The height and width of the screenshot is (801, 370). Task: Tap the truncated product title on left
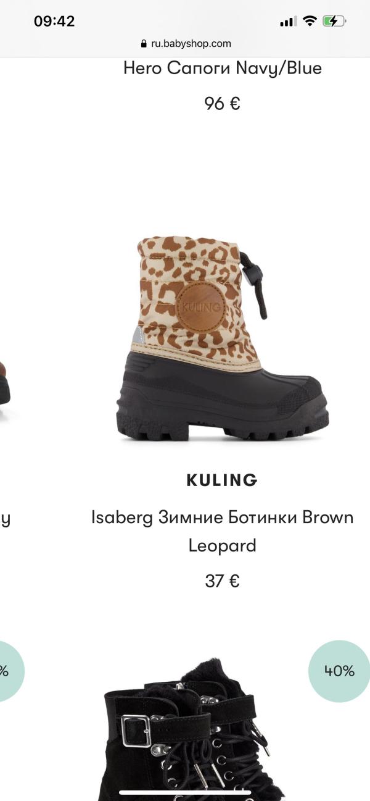click(5, 519)
